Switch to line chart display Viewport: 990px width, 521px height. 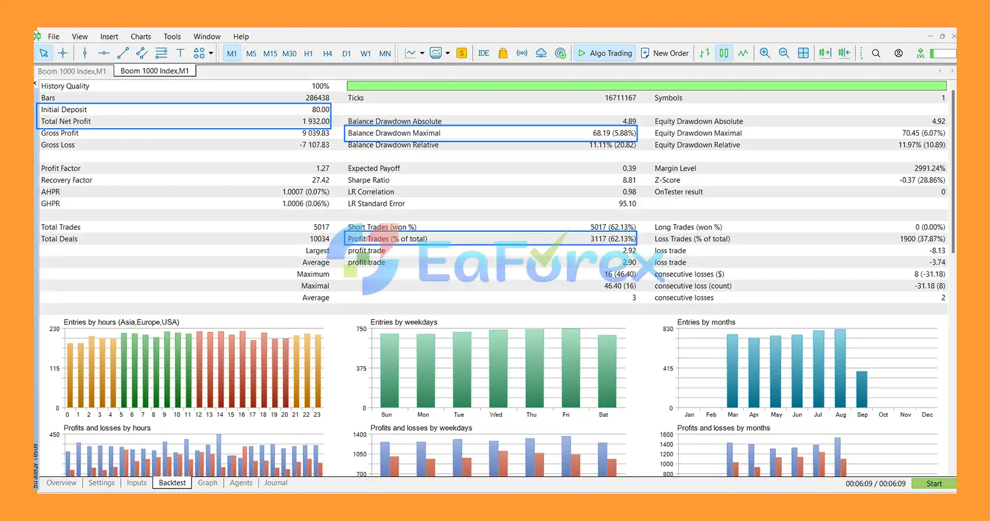point(743,53)
